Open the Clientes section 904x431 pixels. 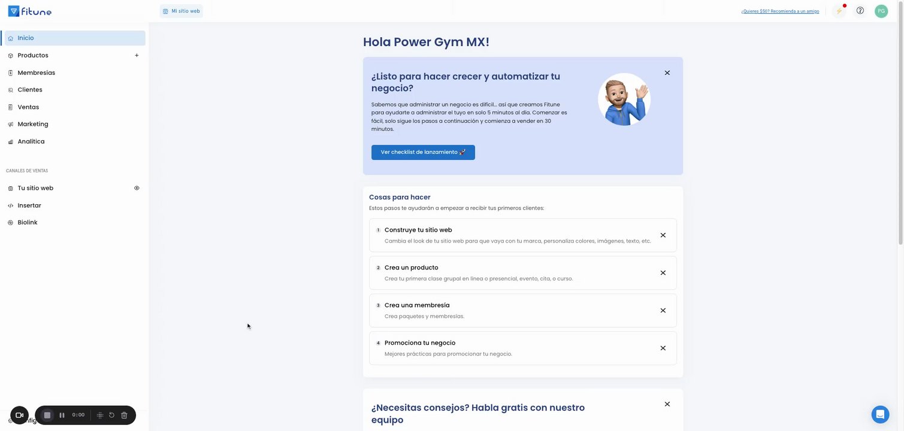click(30, 90)
